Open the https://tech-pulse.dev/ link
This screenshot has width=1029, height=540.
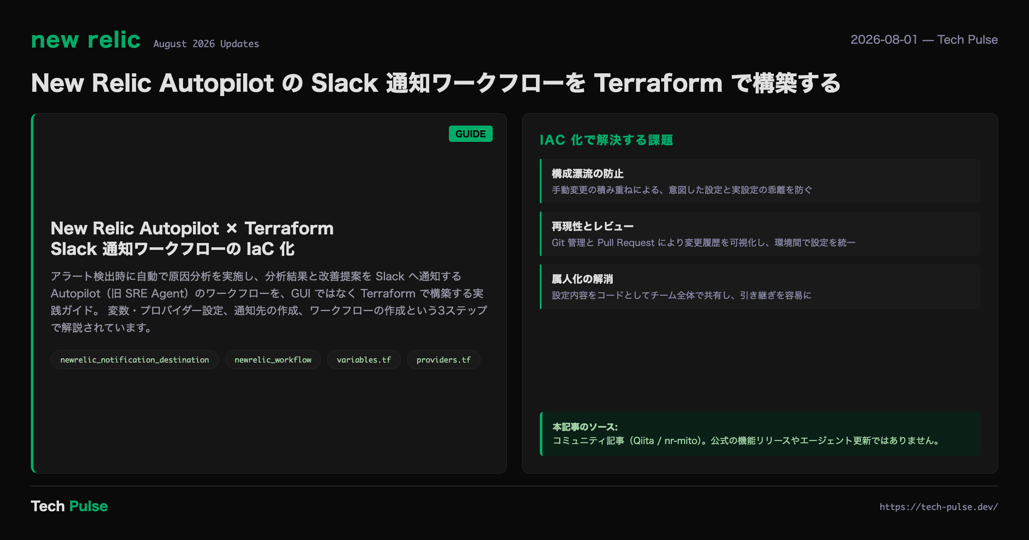pyautogui.click(x=939, y=507)
